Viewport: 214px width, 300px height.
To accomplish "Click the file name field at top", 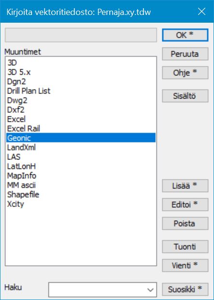I will coord(81,35).
